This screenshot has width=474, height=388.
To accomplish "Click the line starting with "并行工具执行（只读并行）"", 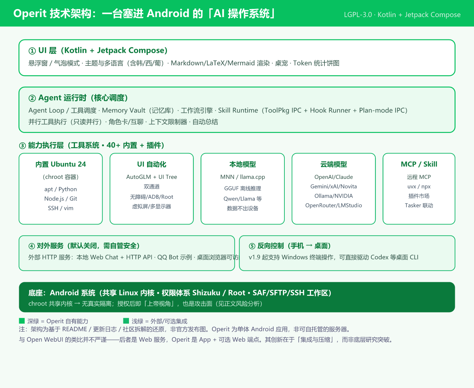I will pyautogui.click(x=123, y=122).
